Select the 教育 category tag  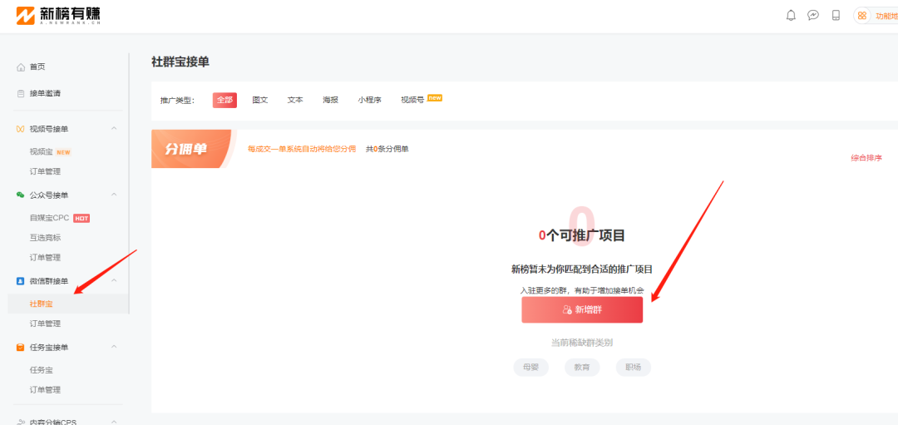(582, 368)
